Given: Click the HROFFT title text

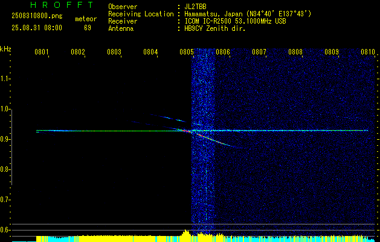Looking at the screenshot, I should tap(62, 5).
